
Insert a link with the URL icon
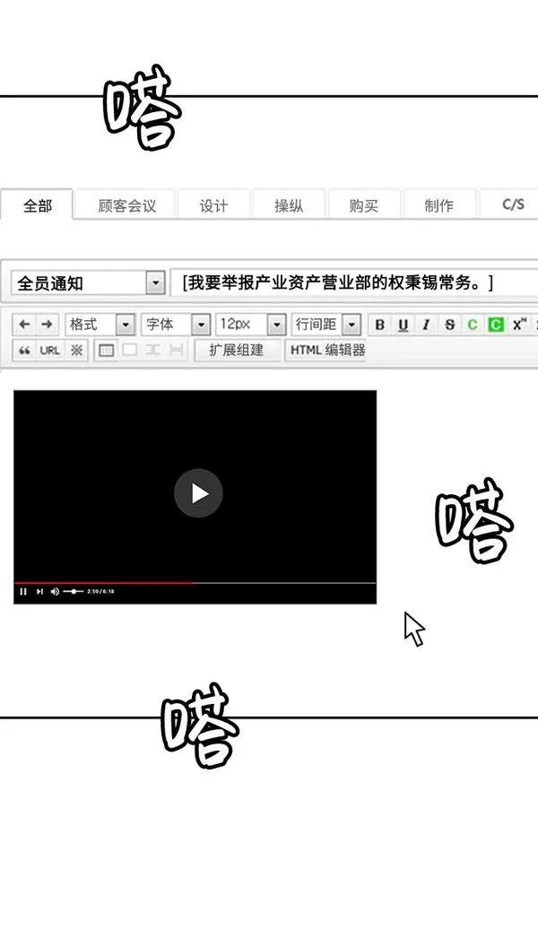50,350
